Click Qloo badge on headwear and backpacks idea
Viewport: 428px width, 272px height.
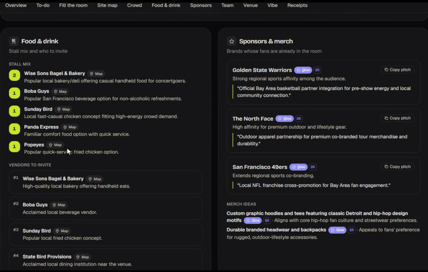(x=337, y=230)
